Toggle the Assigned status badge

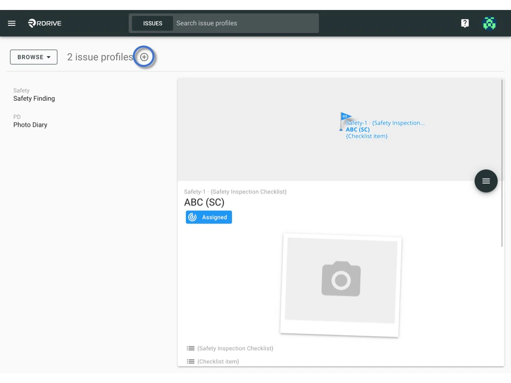(209, 217)
